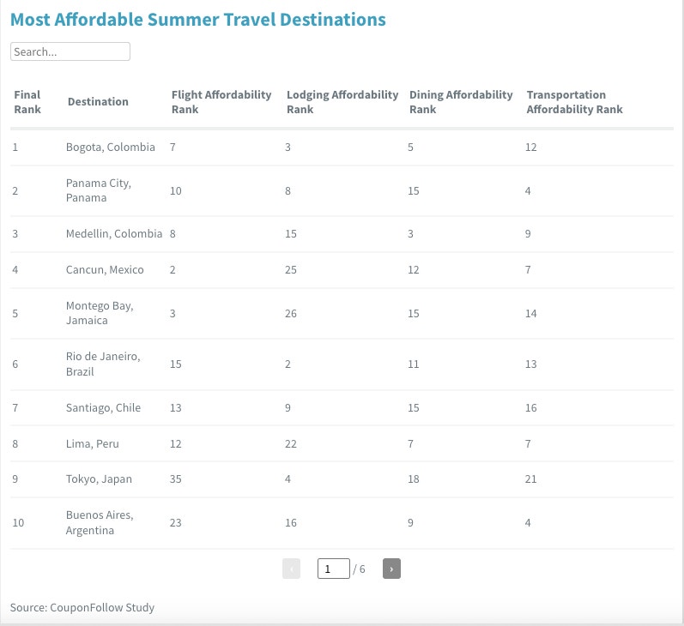Select the Tokyo, Japan row
Image resolution: width=684 pixels, height=626 pixels.
tap(342, 479)
